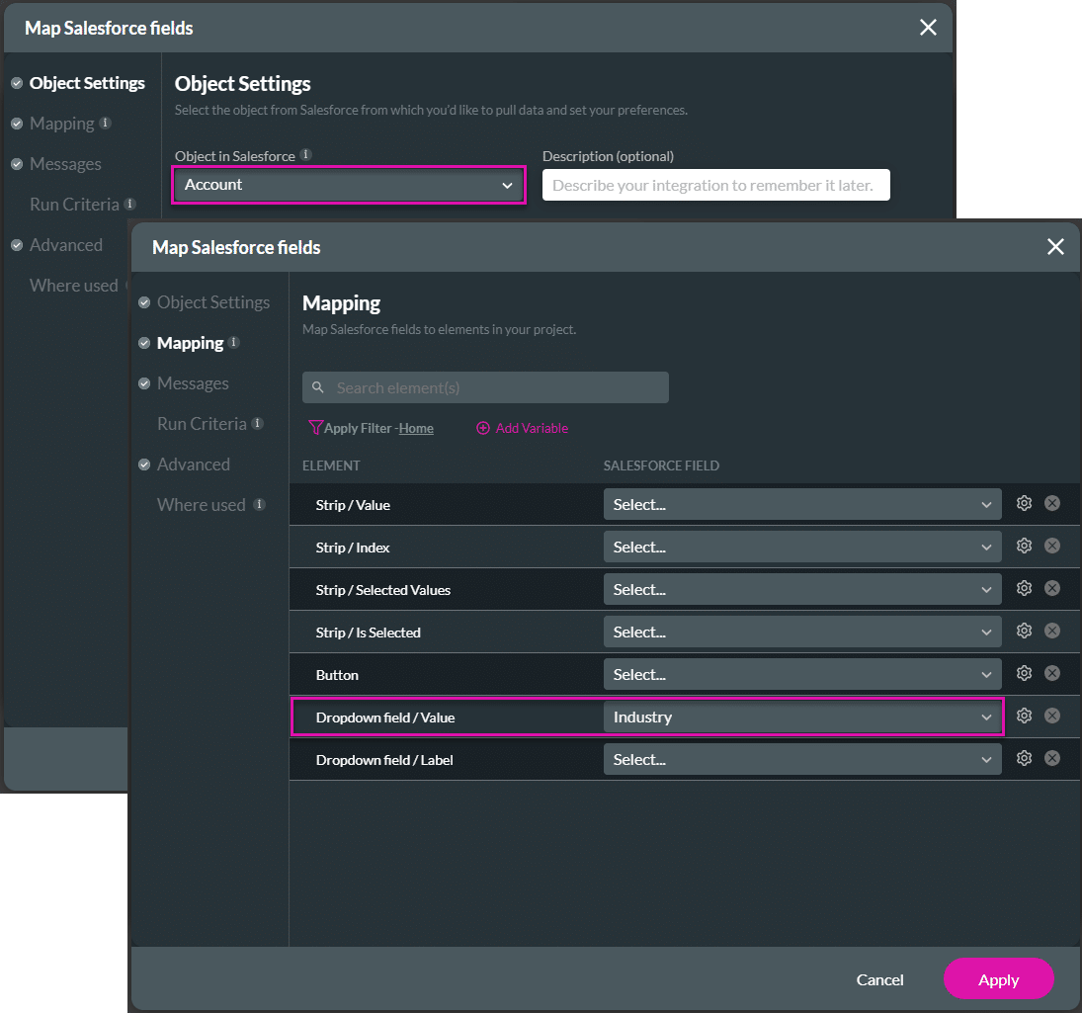
Task: Click the Add Variable link
Action: [532, 428]
